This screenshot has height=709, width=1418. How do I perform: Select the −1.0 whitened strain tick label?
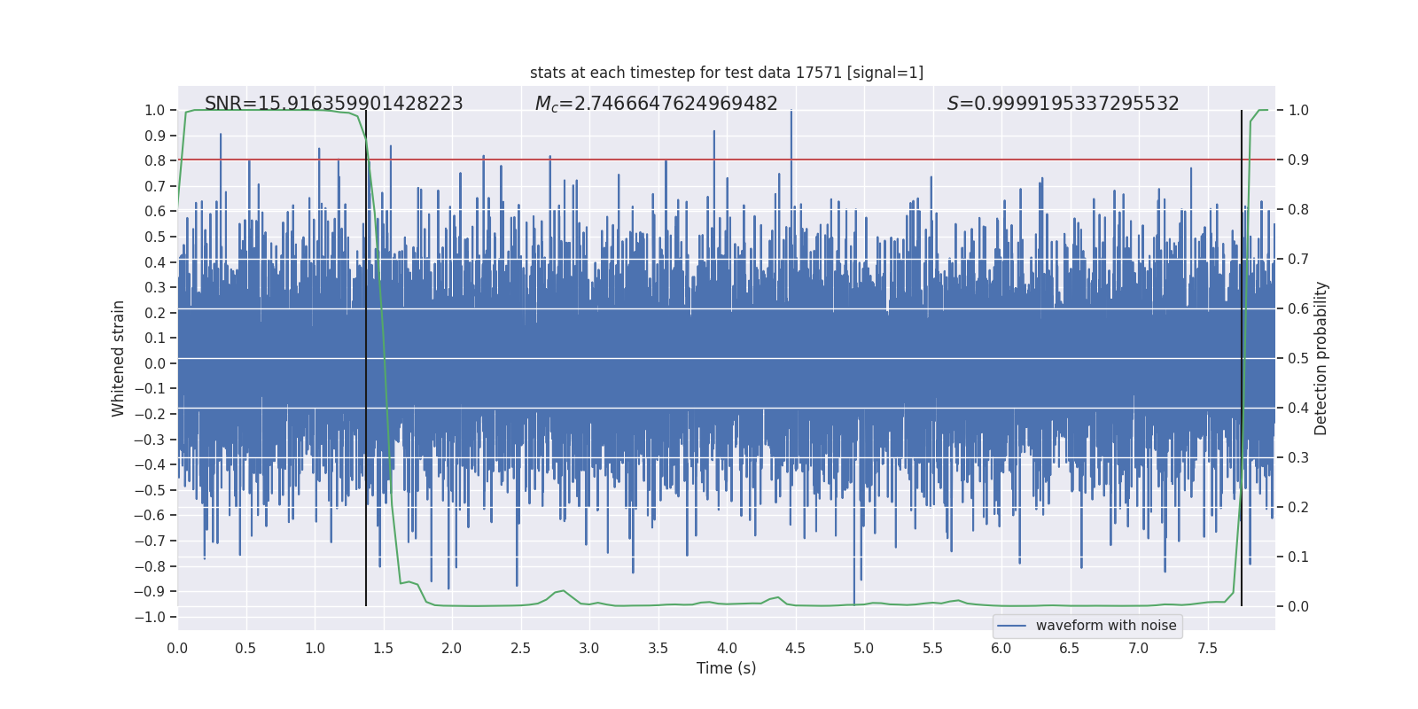152,617
